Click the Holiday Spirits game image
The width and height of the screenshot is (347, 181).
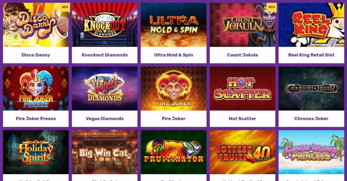tap(36, 152)
